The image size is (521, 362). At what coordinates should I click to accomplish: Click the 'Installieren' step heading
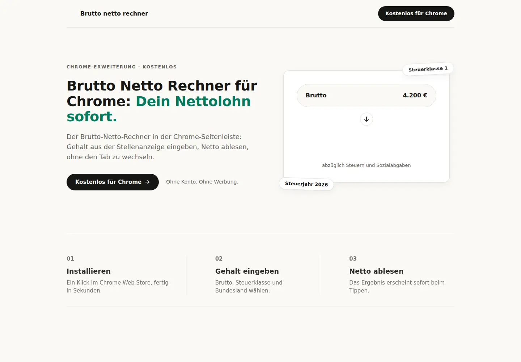(89, 271)
